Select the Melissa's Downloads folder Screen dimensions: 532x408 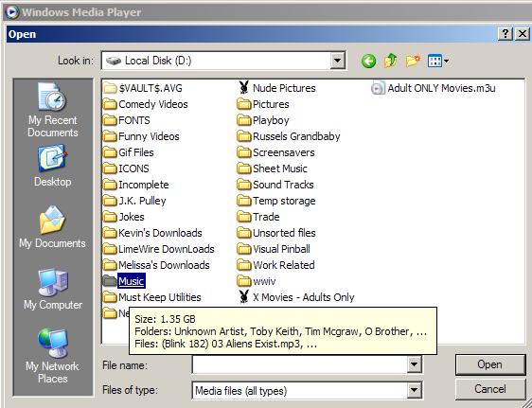click(x=156, y=265)
